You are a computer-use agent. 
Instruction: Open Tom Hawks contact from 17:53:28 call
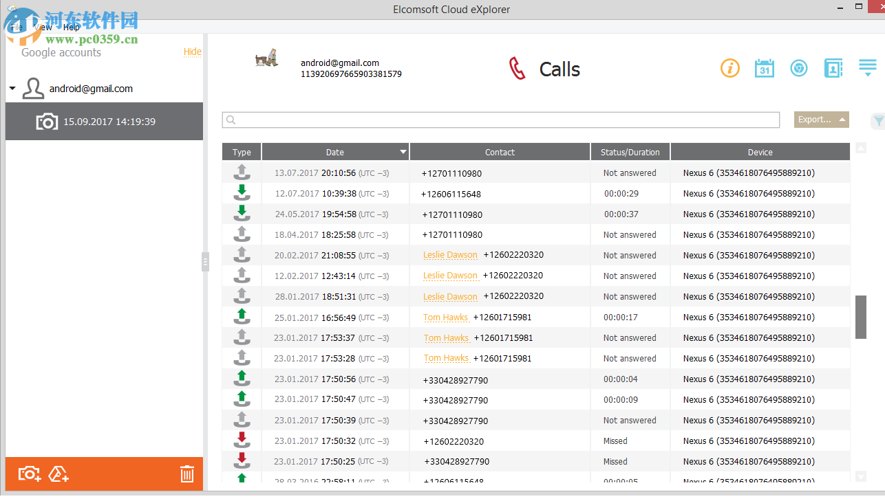pos(446,358)
